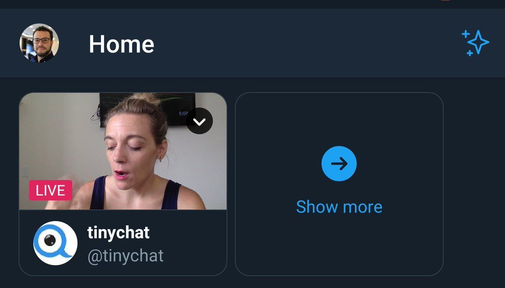Expand the chevron on the live video
Image resolution: width=505 pixels, height=288 pixels.
coord(199,121)
